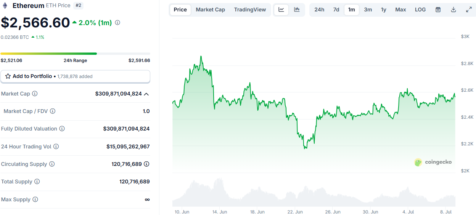Open info icon next to 2.0% (1m)
Image resolution: width=476 pixels, height=215 pixels.
point(117,23)
